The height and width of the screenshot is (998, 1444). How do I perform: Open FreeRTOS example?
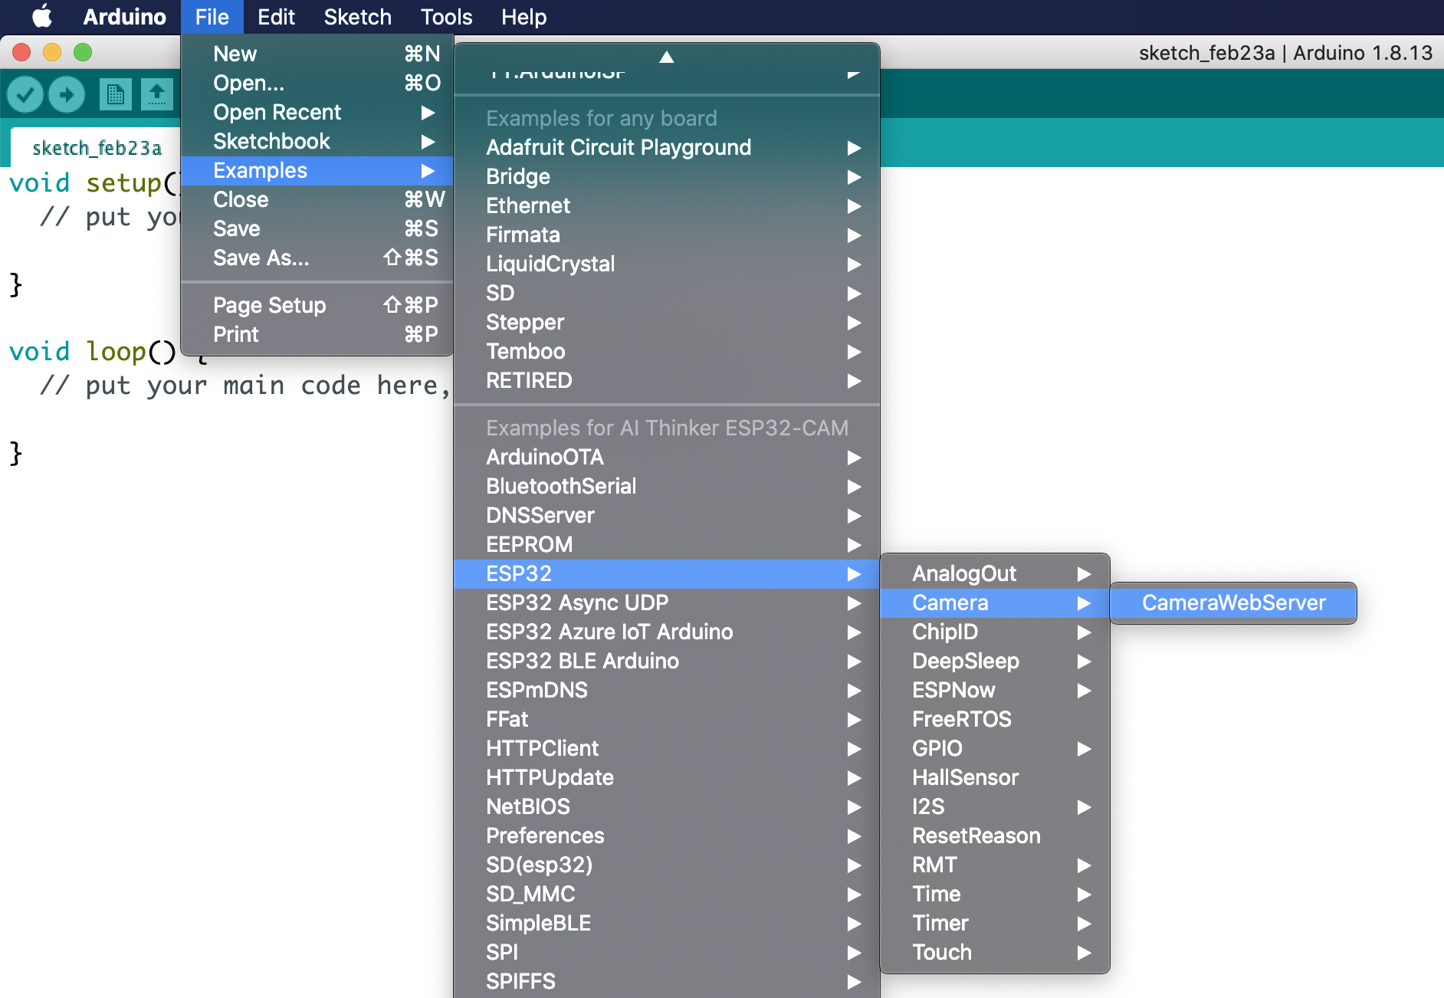click(x=995, y=719)
